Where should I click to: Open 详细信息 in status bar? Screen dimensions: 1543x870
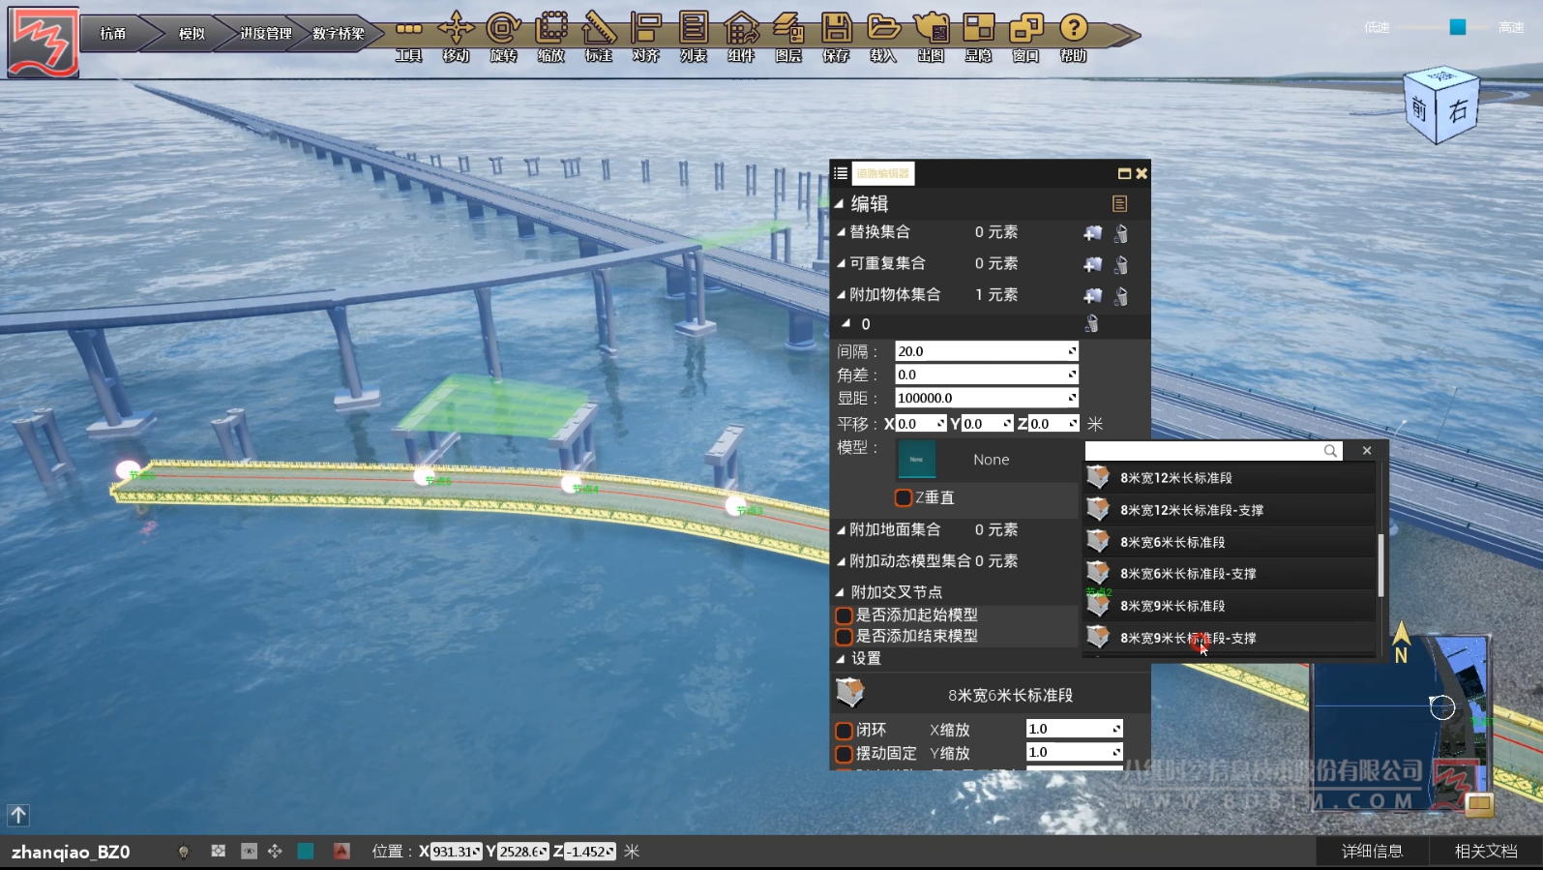pos(1372,852)
